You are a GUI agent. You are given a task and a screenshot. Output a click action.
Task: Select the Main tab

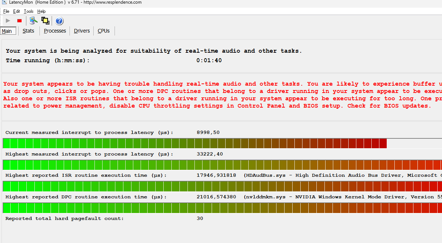tap(7, 31)
